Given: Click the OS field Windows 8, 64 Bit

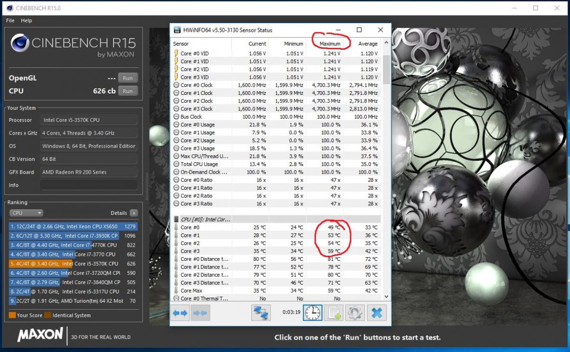Looking at the screenshot, I should [88, 146].
